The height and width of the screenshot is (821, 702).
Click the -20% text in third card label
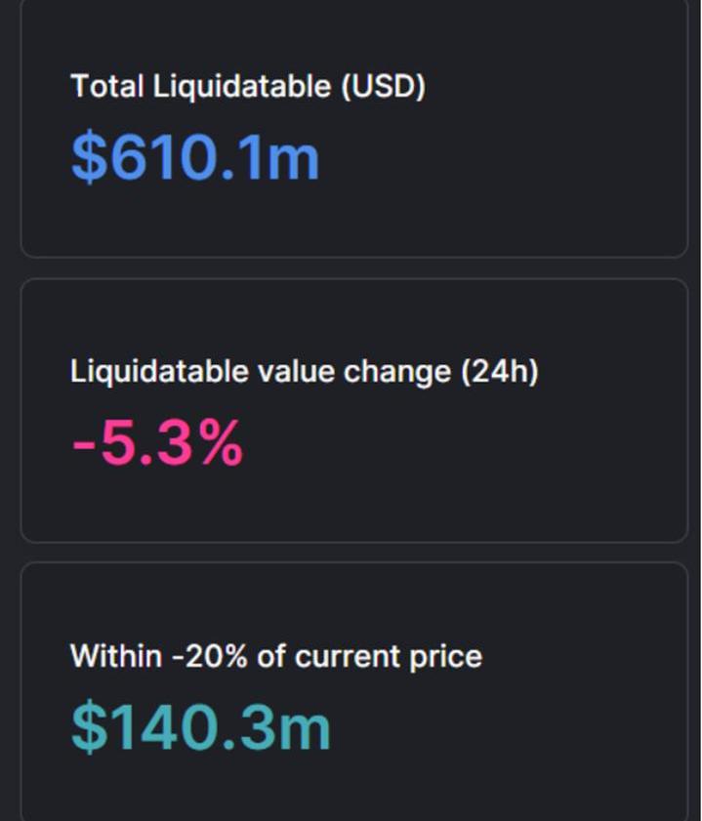(210, 656)
